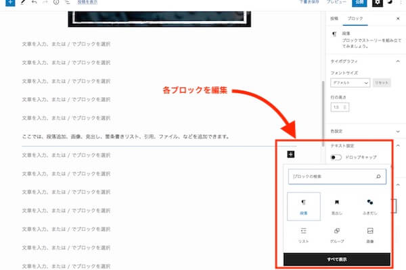Open document info details icon
The width and height of the screenshot is (406, 270).
point(56,2)
